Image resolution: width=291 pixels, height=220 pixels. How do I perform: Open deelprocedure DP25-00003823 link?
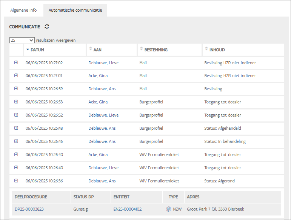[x=29, y=209]
